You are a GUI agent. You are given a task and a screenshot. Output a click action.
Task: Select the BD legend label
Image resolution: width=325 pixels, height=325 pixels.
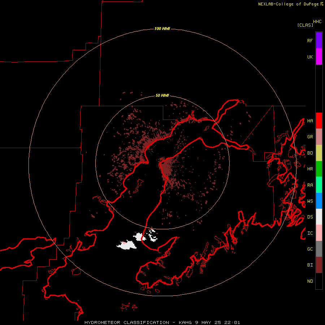click(x=310, y=153)
